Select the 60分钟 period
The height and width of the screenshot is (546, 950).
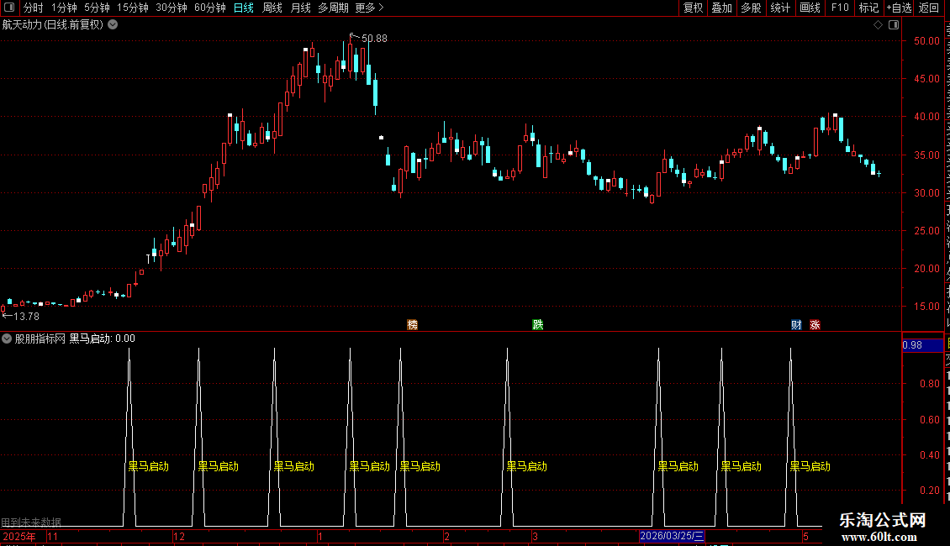tap(210, 8)
